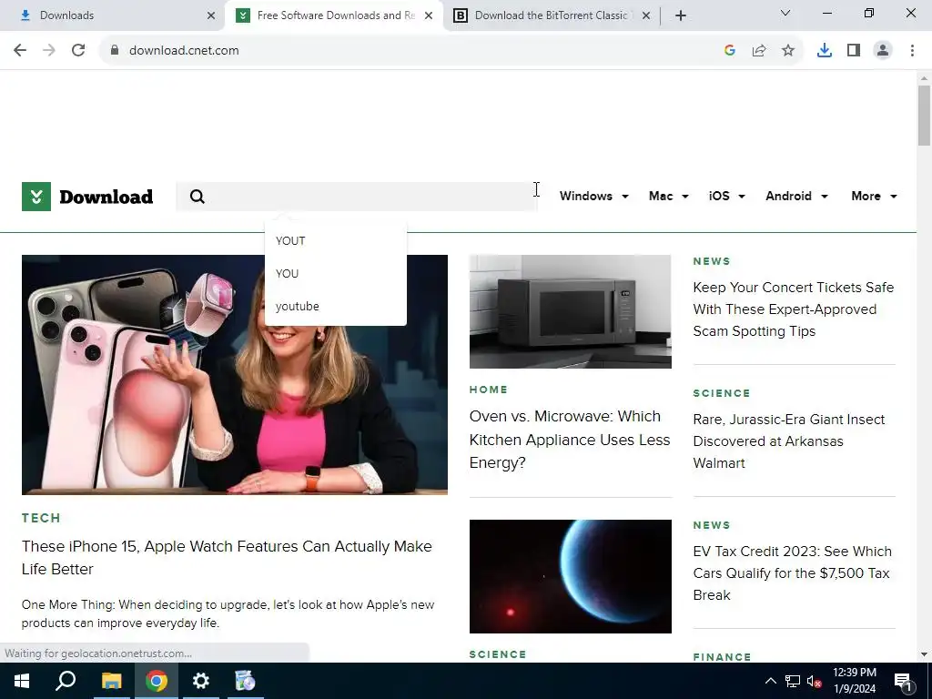This screenshot has width=932, height=699.
Task: Click the search magnifier icon
Action: [198, 197]
